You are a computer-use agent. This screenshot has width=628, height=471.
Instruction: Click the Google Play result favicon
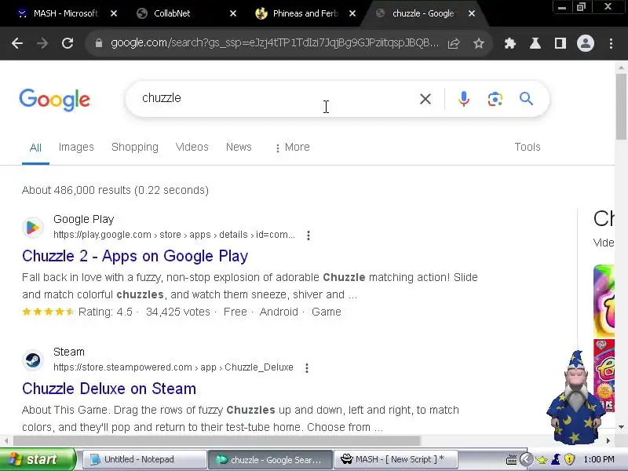click(x=33, y=228)
